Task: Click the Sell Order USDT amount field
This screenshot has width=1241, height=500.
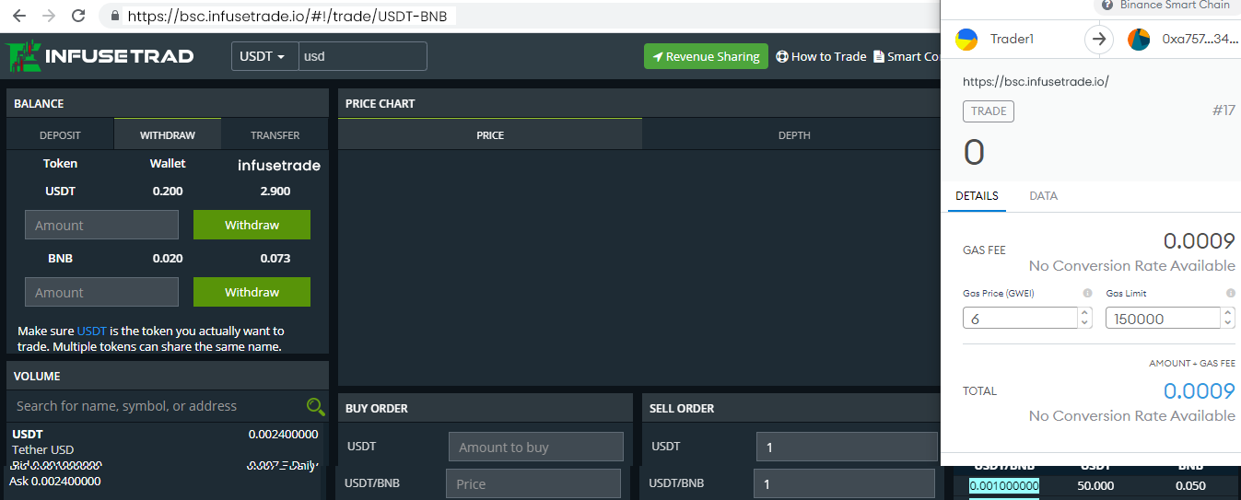Action: click(847, 447)
